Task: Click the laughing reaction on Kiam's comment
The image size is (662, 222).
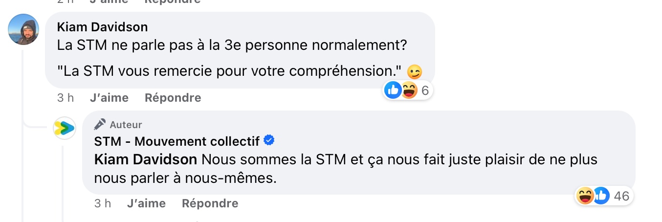Action: point(409,90)
